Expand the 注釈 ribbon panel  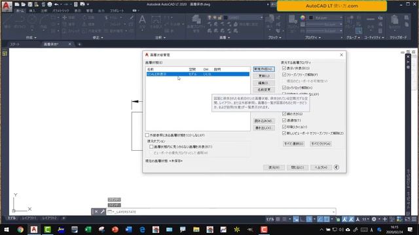(x=160, y=38)
